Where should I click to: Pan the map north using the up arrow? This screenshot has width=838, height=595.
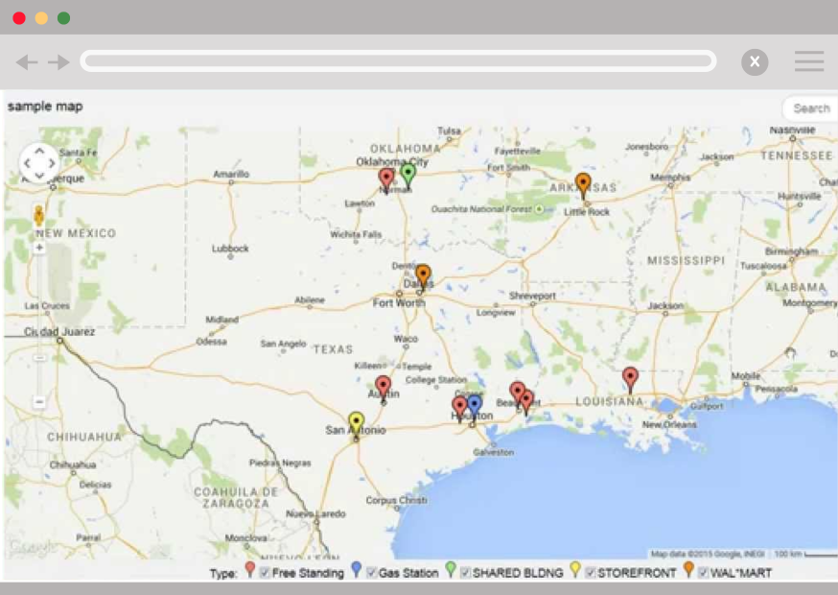38,152
